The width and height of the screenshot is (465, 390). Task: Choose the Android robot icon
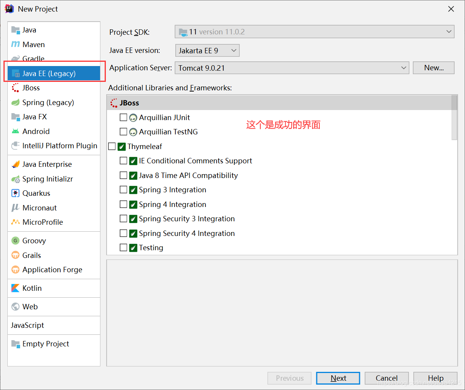[15, 131]
